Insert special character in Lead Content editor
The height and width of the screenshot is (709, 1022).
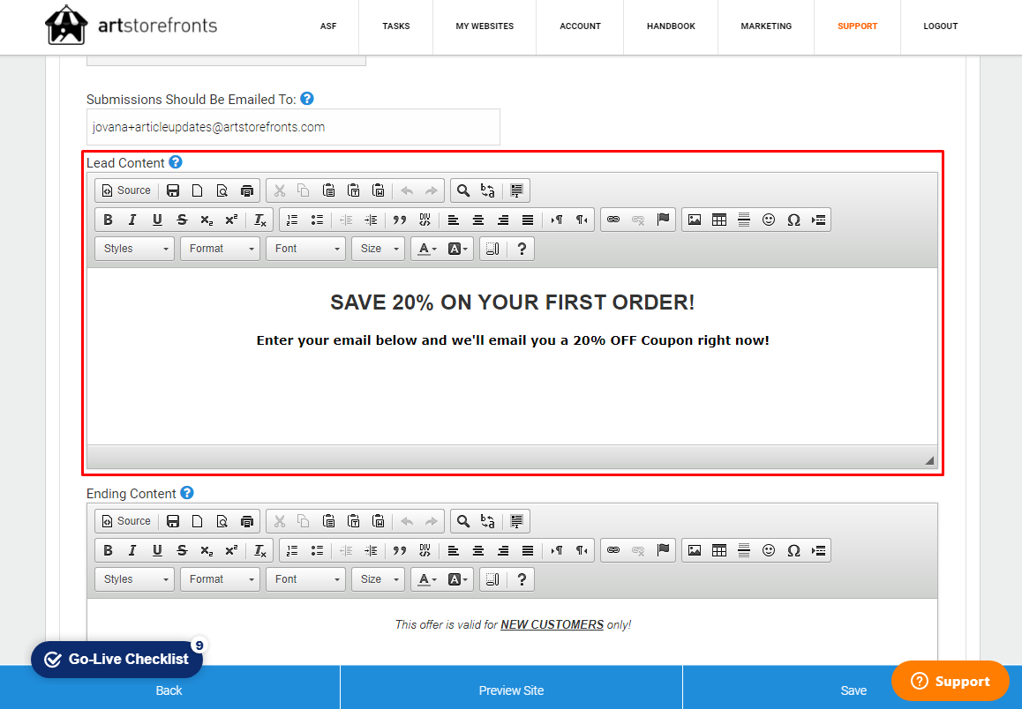click(794, 220)
